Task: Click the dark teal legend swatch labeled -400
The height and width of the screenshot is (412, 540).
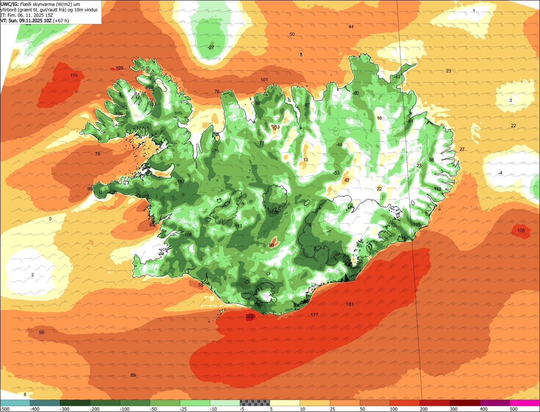Action: click(x=45, y=403)
